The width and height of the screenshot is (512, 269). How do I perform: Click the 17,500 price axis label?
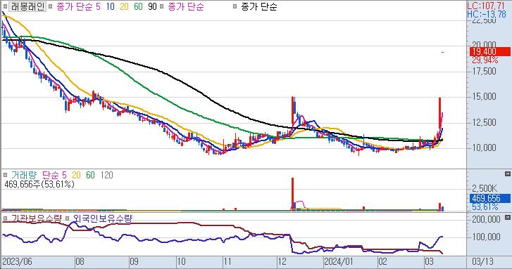[x=485, y=72]
